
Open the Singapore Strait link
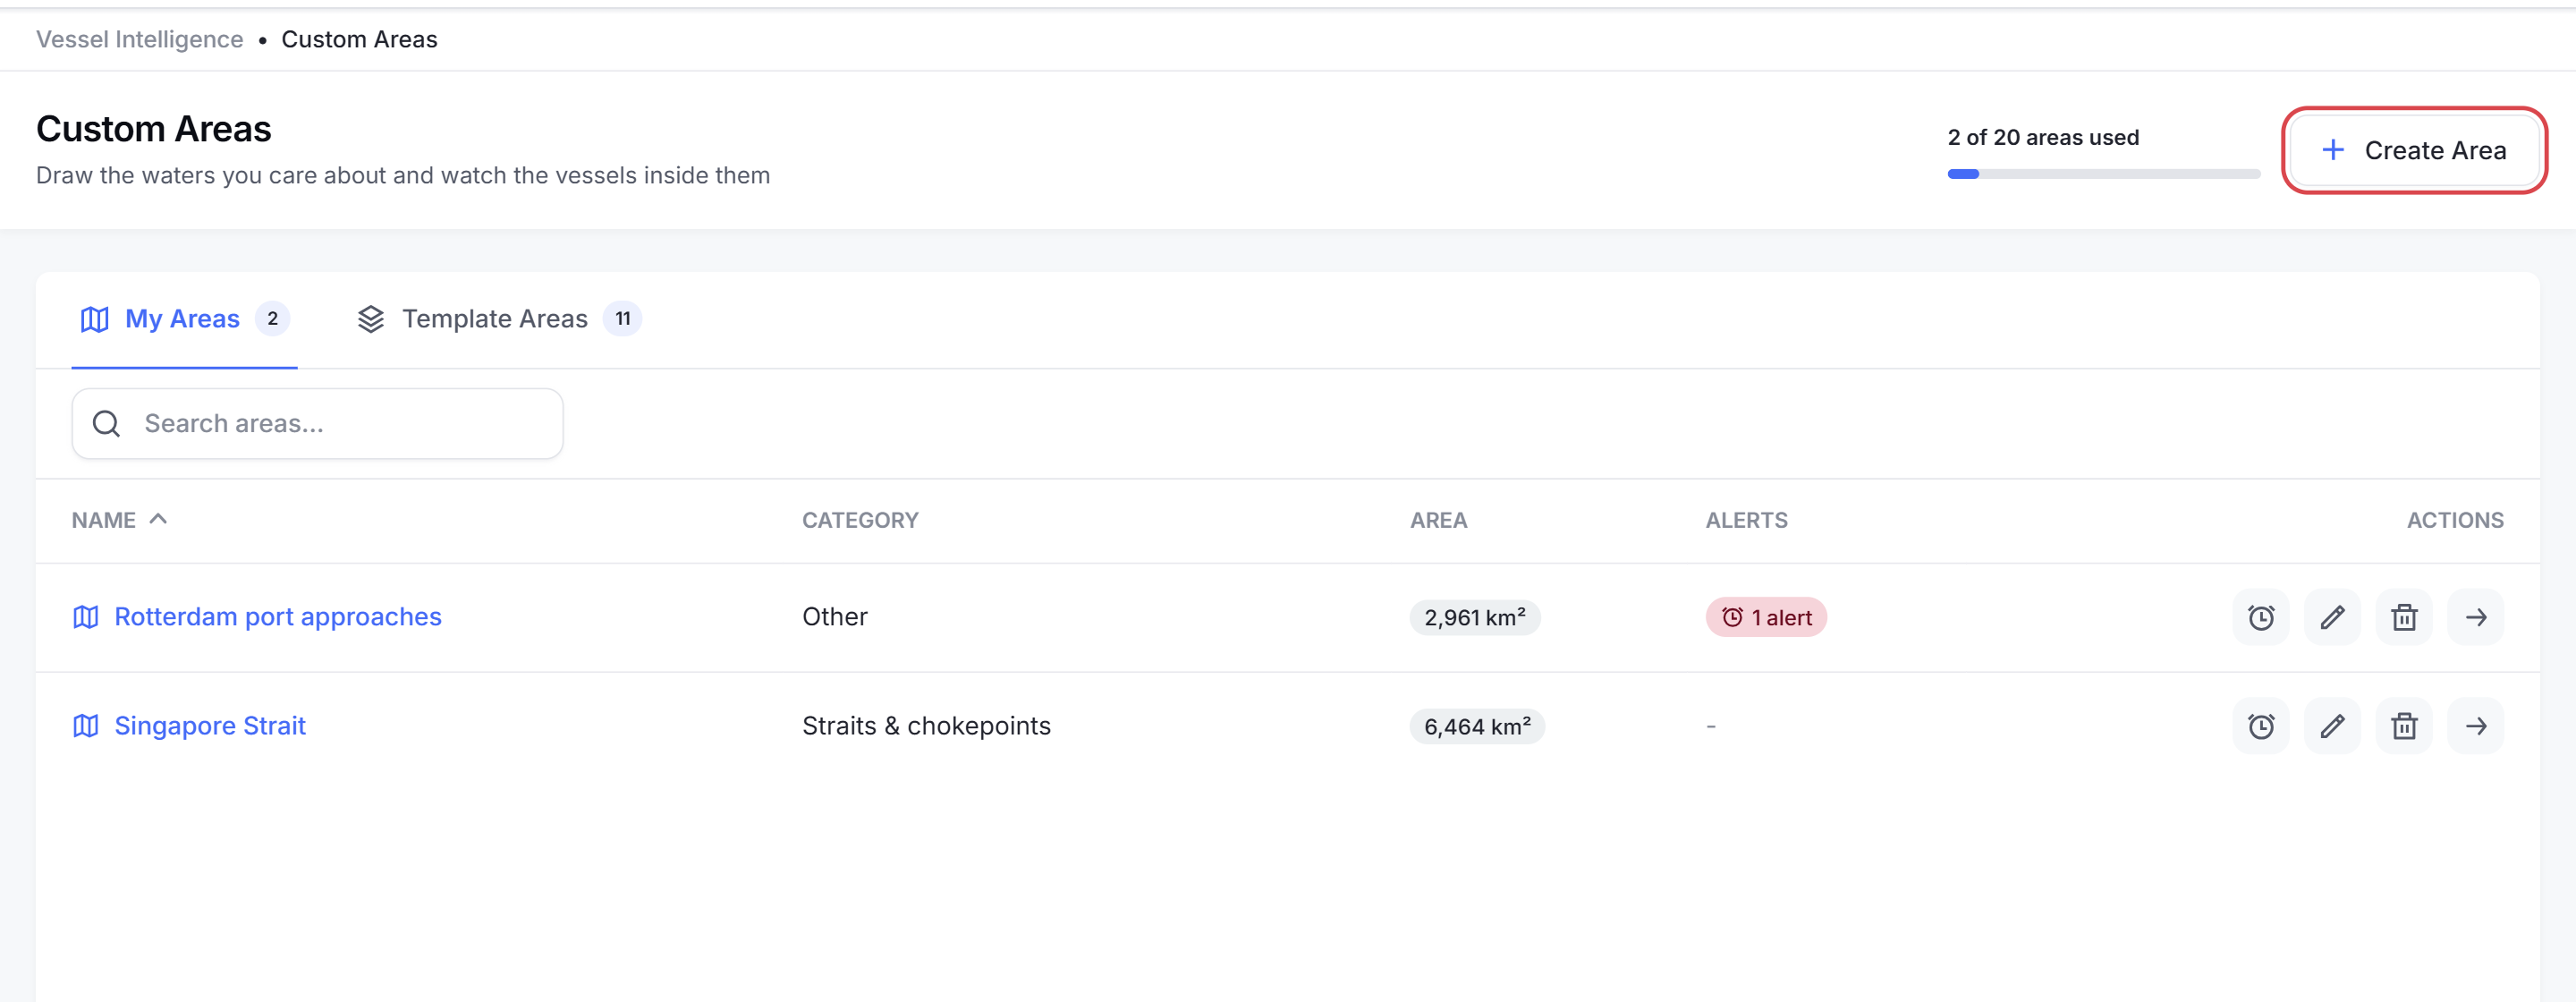click(x=210, y=726)
